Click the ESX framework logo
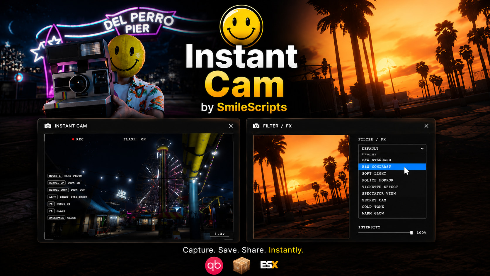The height and width of the screenshot is (276, 490). click(269, 265)
